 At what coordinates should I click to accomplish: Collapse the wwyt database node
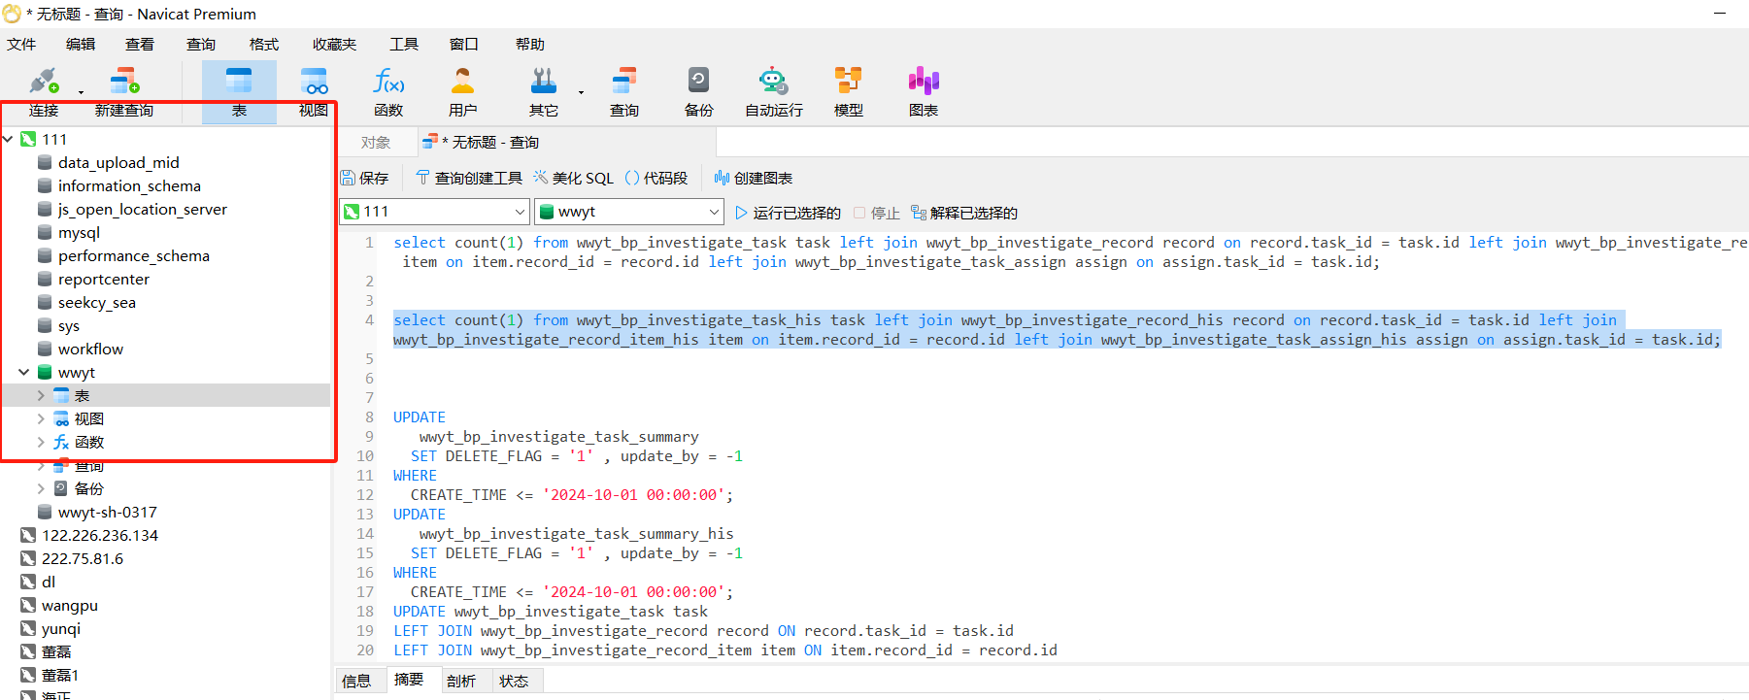(24, 372)
